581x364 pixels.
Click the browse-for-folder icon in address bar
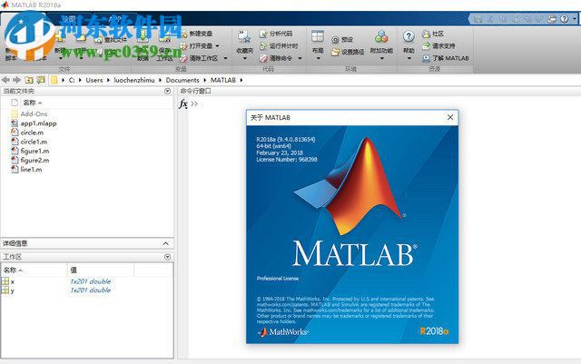point(41,80)
